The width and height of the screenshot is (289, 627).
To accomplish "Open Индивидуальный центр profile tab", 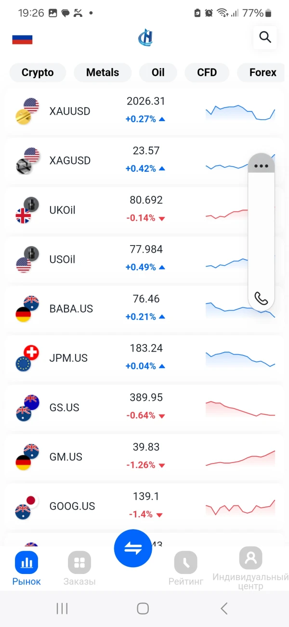I will 250,568.
